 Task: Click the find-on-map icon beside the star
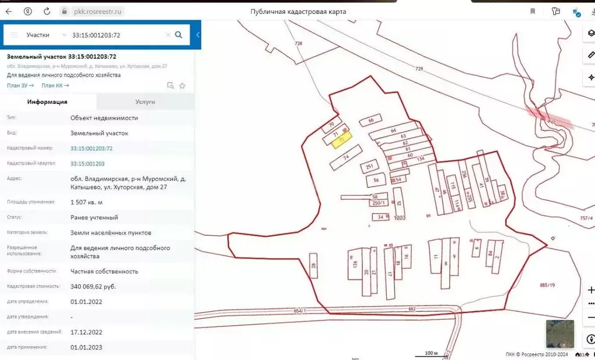point(170,86)
